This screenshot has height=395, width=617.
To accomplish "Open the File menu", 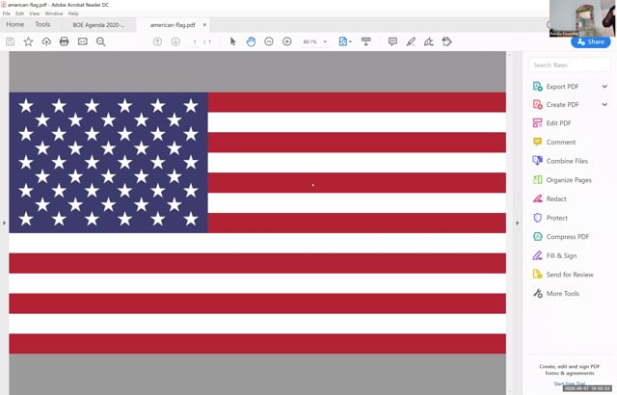I will click(x=7, y=13).
